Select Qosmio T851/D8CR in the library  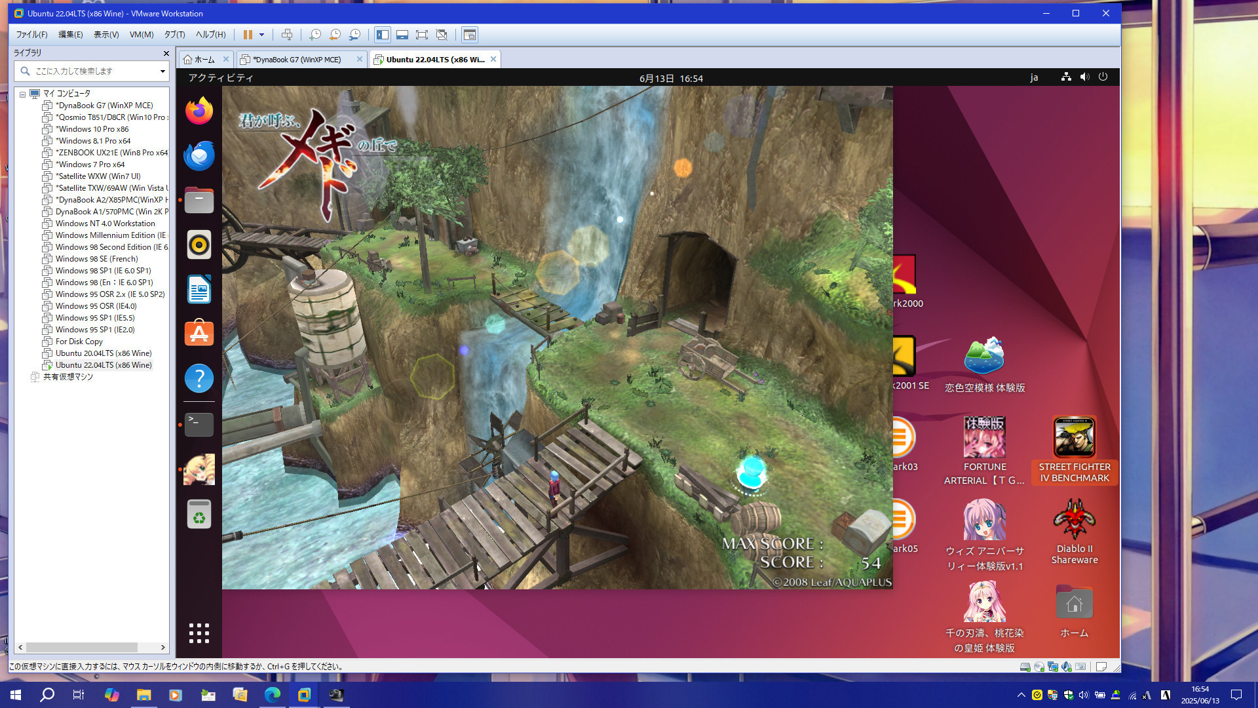105,117
